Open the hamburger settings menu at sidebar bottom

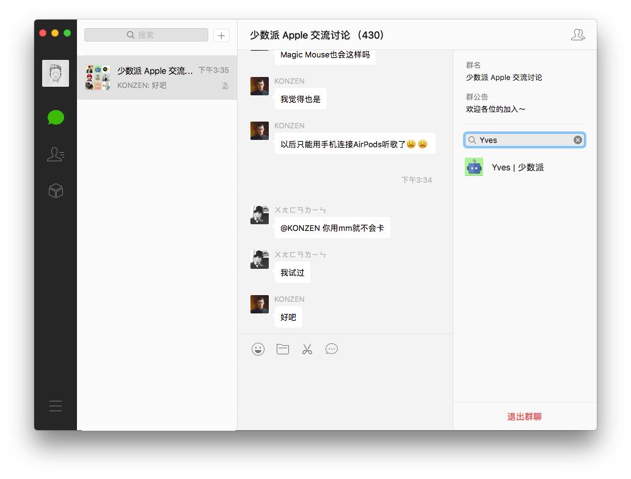click(56, 406)
